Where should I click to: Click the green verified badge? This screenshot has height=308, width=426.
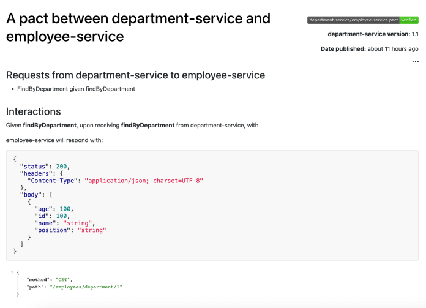[409, 20]
